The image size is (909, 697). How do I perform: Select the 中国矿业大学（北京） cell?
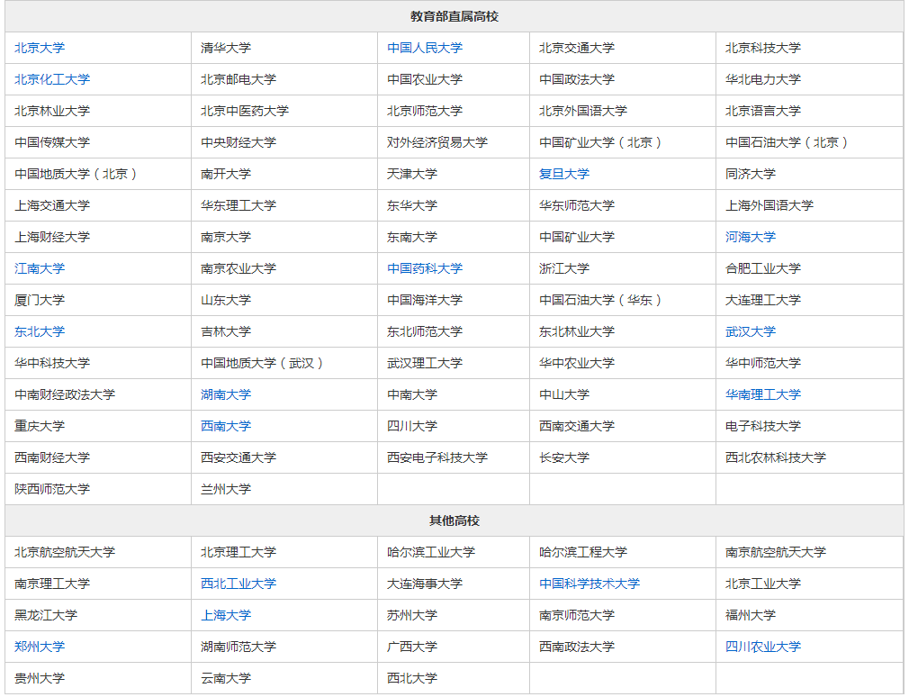(x=623, y=142)
